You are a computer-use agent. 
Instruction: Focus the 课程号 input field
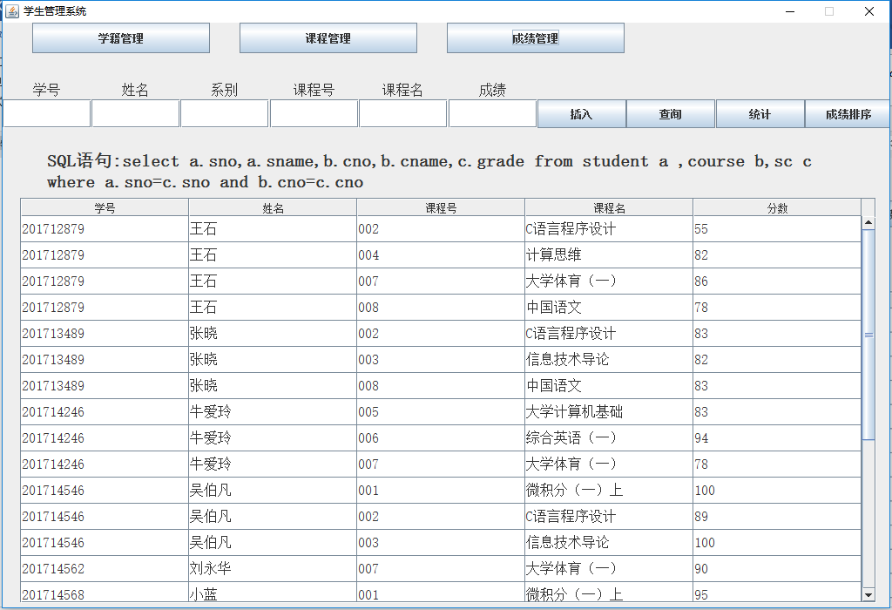(x=314, y=114)
